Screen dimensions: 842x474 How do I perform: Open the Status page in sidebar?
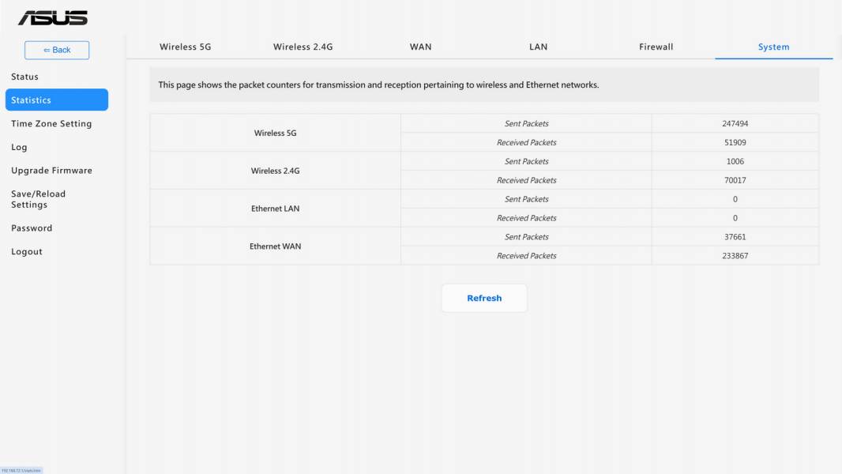click(24, 77)
